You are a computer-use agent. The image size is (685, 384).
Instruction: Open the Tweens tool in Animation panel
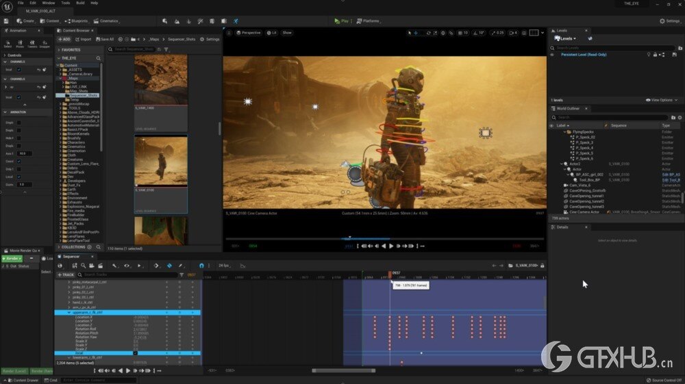[x=32, y=44]
